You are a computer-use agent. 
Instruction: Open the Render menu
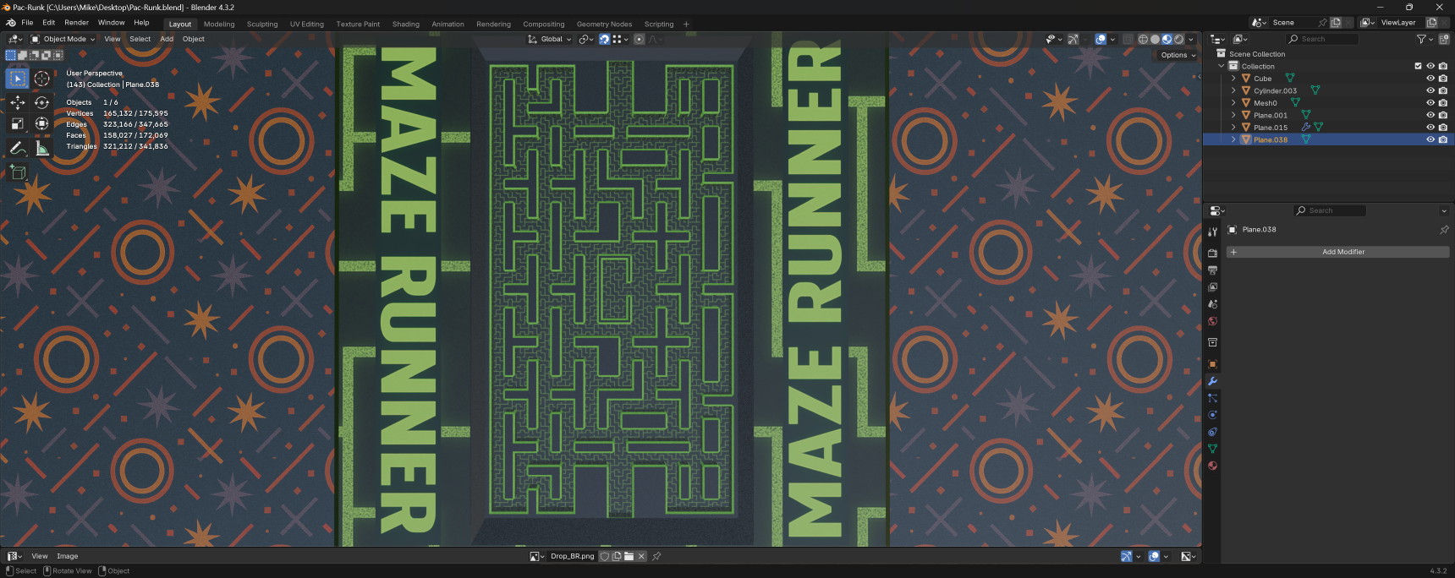coord(76,23)
